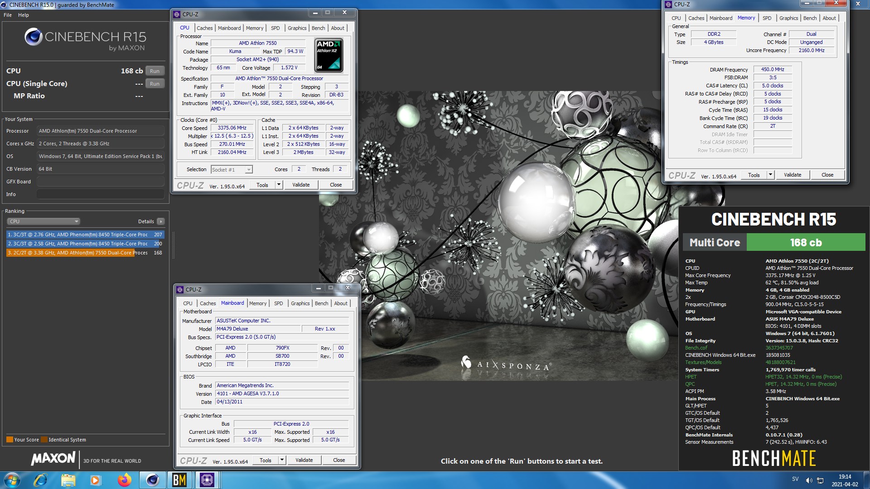Click the DRAM Frequency value 450.0 MHz
Viewport: 870px width, 489px height.
(x=773, y=69)
